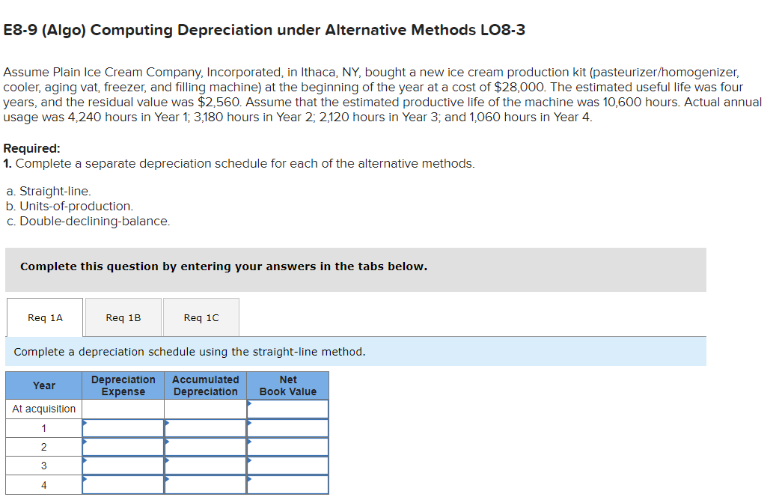Click the hint marker in Year 3 Accumulated Depreciation
This screenshot has width=782, height=497.
pyautogui.click(x=168, y=460)
